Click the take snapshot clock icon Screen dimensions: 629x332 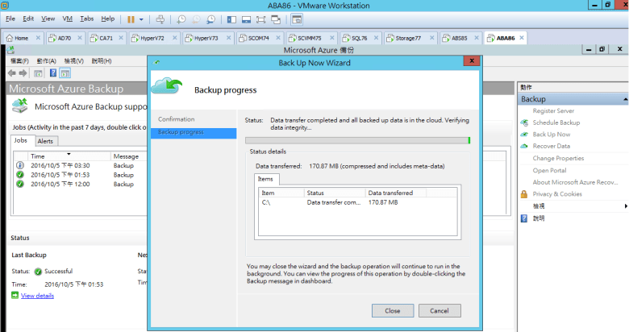[x=181, y=19]
